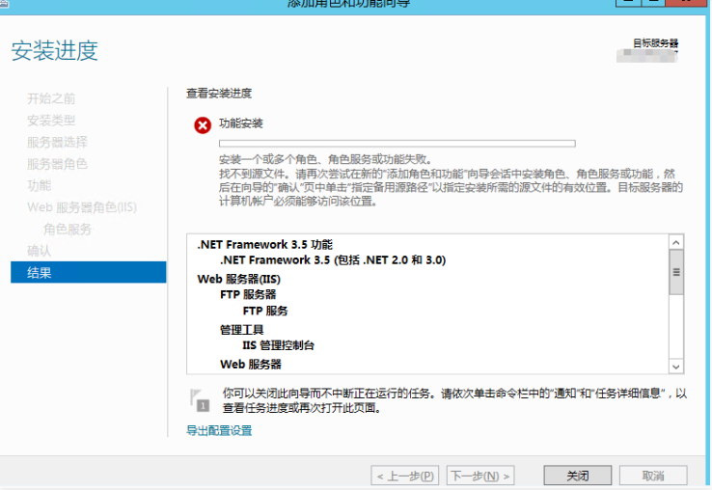This screenshot has width=712, height=490.
Task: Select the FTP 服务器 item in the list
Action: pos(248,295)
